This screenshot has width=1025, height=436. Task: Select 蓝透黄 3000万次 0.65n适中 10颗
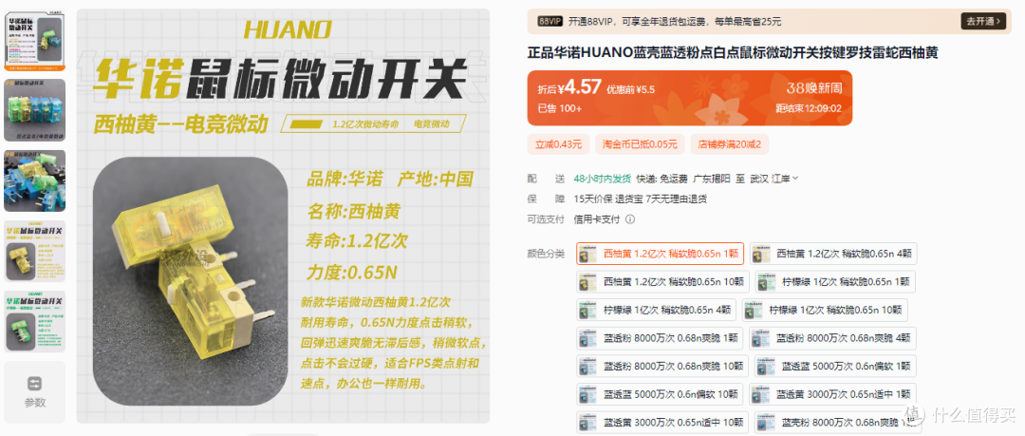pos(662,423)
